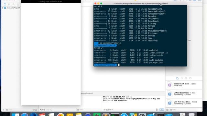Toggle the console pane visibility button

coord(163,110)
